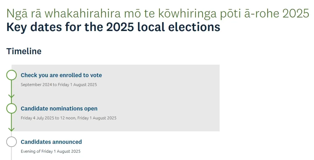Click the 'Evening of Friday 1 August 2025' text
The image size is (314, 160).
pyautogui.click(x=51, y=151)
